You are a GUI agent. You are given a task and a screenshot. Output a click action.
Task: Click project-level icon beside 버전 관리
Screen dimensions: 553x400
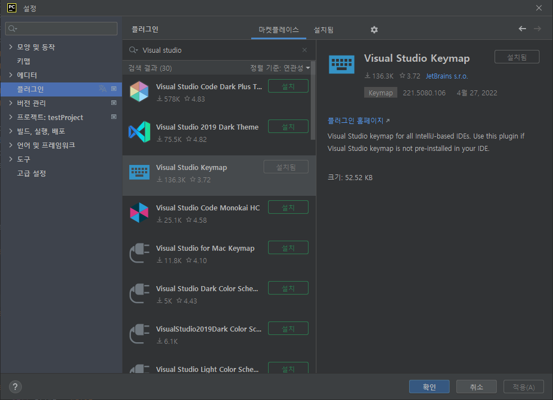pos(114,103)
